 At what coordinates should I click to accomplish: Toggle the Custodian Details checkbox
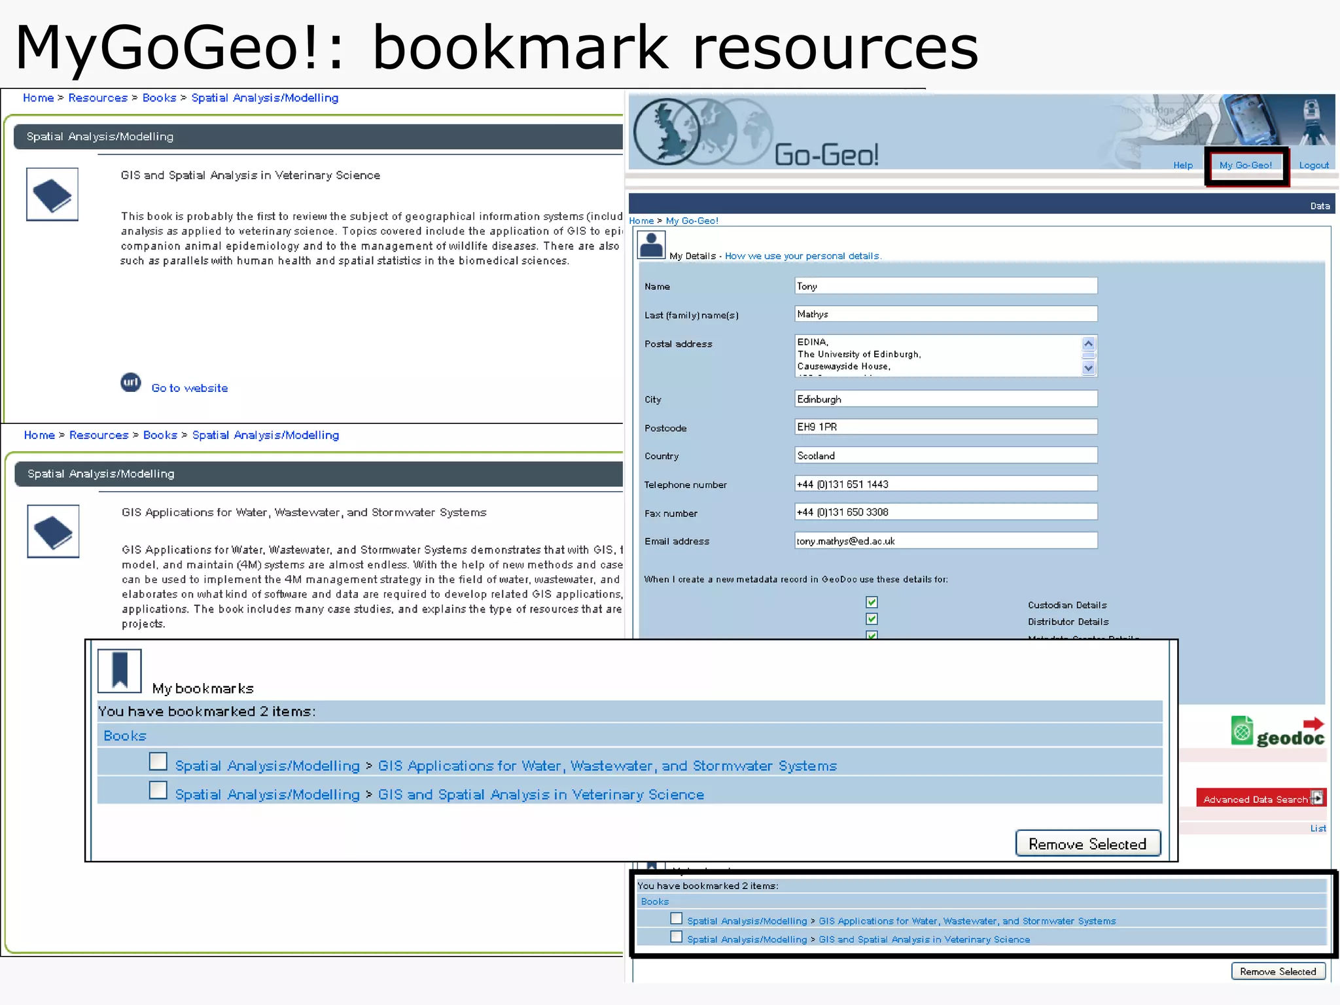point(872,602)
